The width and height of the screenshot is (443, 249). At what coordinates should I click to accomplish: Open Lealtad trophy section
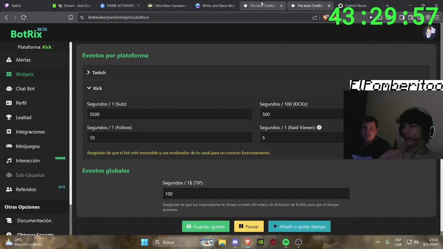pos(35,117)
